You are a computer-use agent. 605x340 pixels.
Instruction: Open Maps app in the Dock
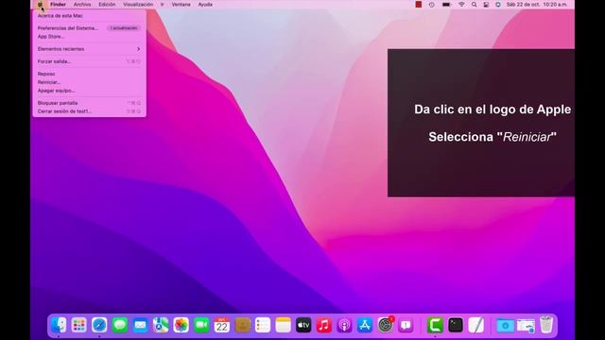[161, 325]
